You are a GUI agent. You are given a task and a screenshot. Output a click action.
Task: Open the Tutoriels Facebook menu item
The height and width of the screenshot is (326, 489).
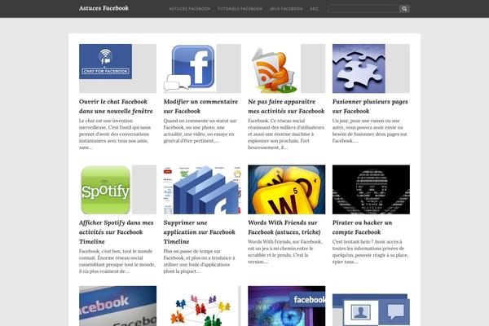click(x=240, y=9)
